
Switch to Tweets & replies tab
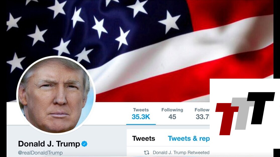[189, 138]
